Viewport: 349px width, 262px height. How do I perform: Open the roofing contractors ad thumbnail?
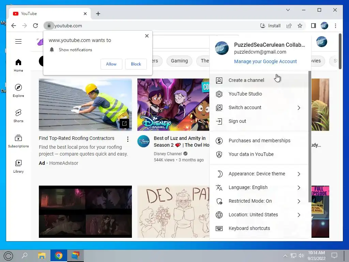(85, 104)
